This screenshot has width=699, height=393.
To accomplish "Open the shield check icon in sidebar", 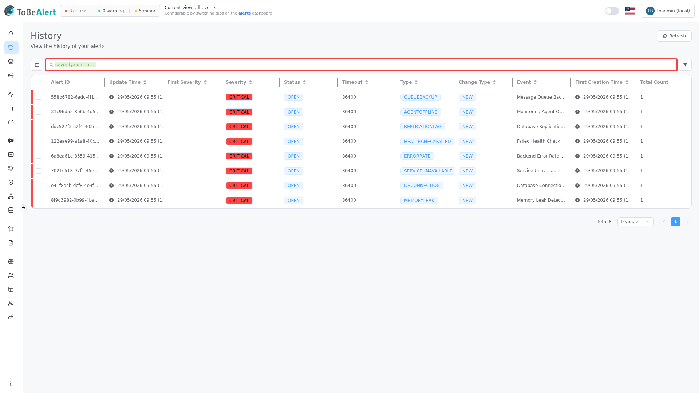I will pos(11,182).
